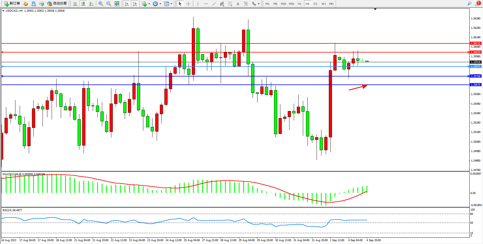Choose the Fibonacci retracement tool

pyautogui.click(x=230, y=4)
